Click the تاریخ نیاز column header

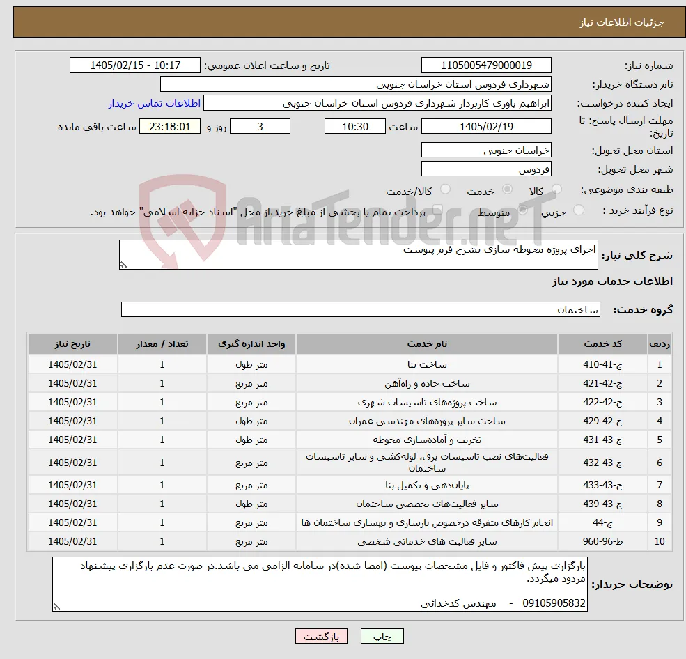[72, 344]
